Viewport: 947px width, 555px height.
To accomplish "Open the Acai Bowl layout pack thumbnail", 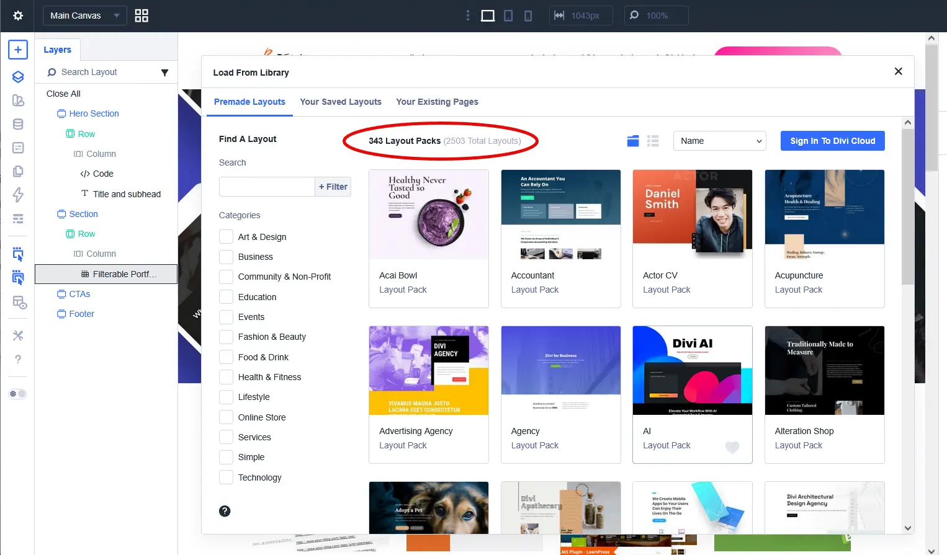I will 429,215.
